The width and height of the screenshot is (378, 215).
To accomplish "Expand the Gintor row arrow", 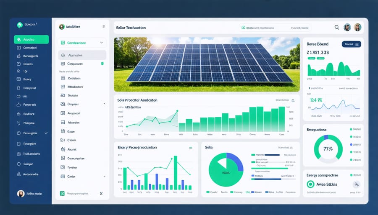I will click(105, 177).
